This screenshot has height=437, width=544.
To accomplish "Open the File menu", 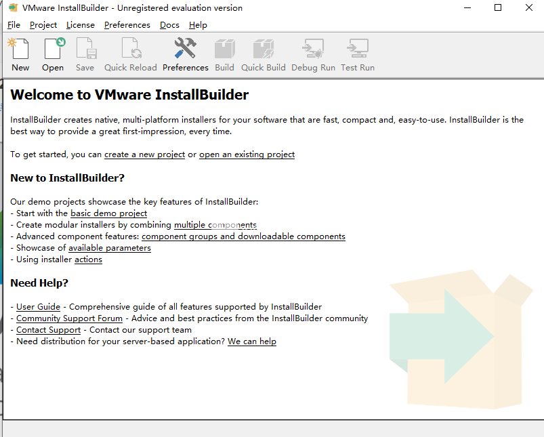I will (x=14, y=25).
